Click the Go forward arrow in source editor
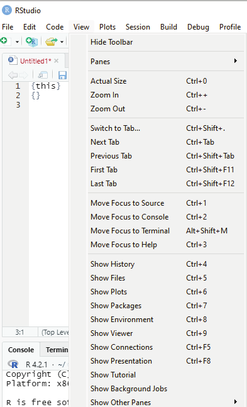 point(23,75)
